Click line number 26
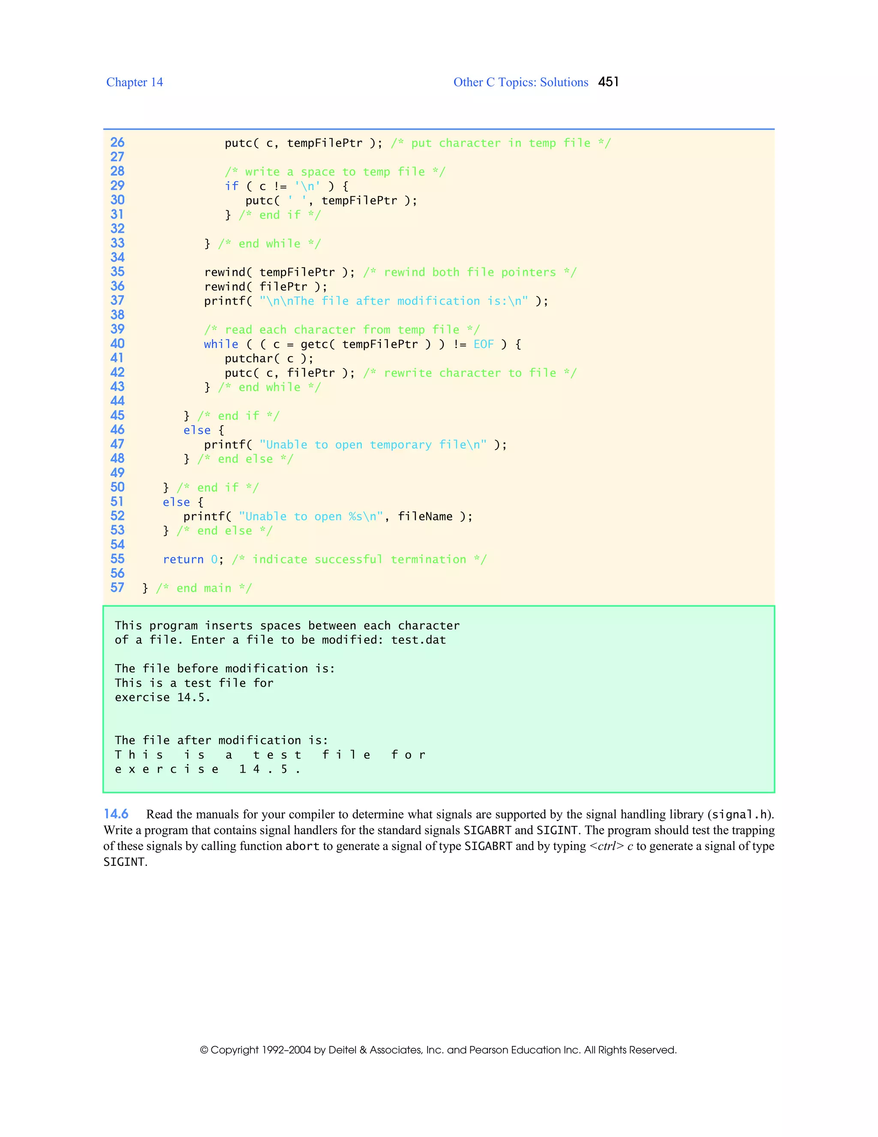 coord(117,142)
